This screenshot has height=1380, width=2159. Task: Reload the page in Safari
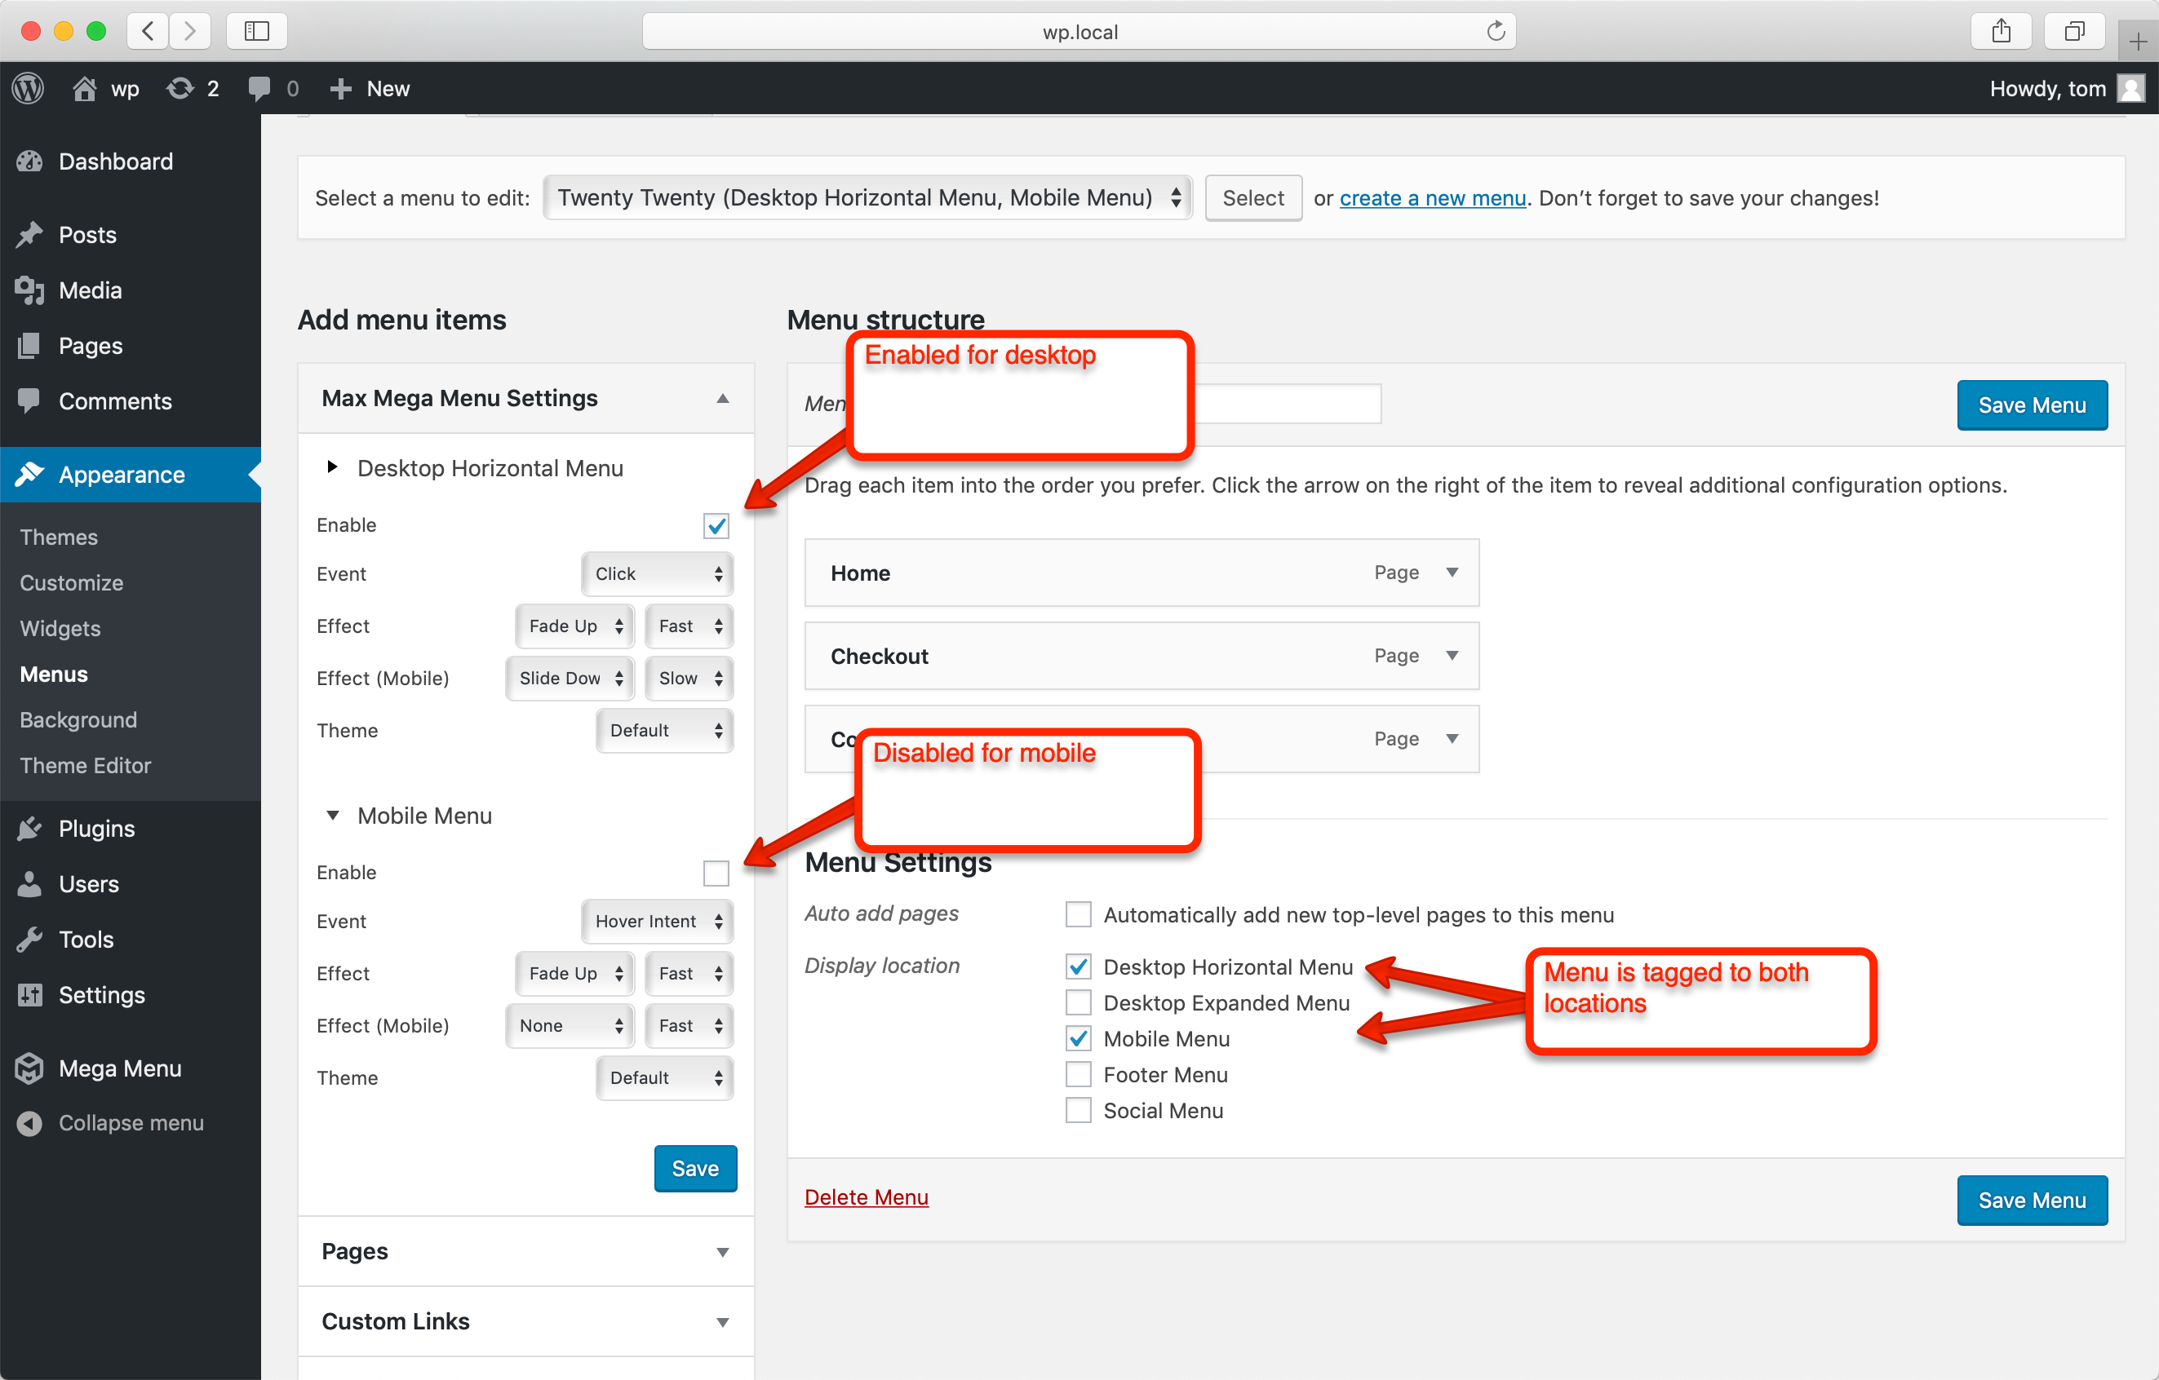1495,31
